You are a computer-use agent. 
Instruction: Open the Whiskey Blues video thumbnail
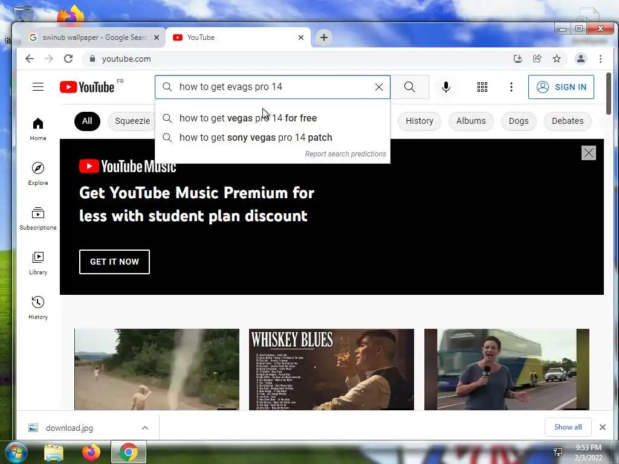tap(332, 369)
